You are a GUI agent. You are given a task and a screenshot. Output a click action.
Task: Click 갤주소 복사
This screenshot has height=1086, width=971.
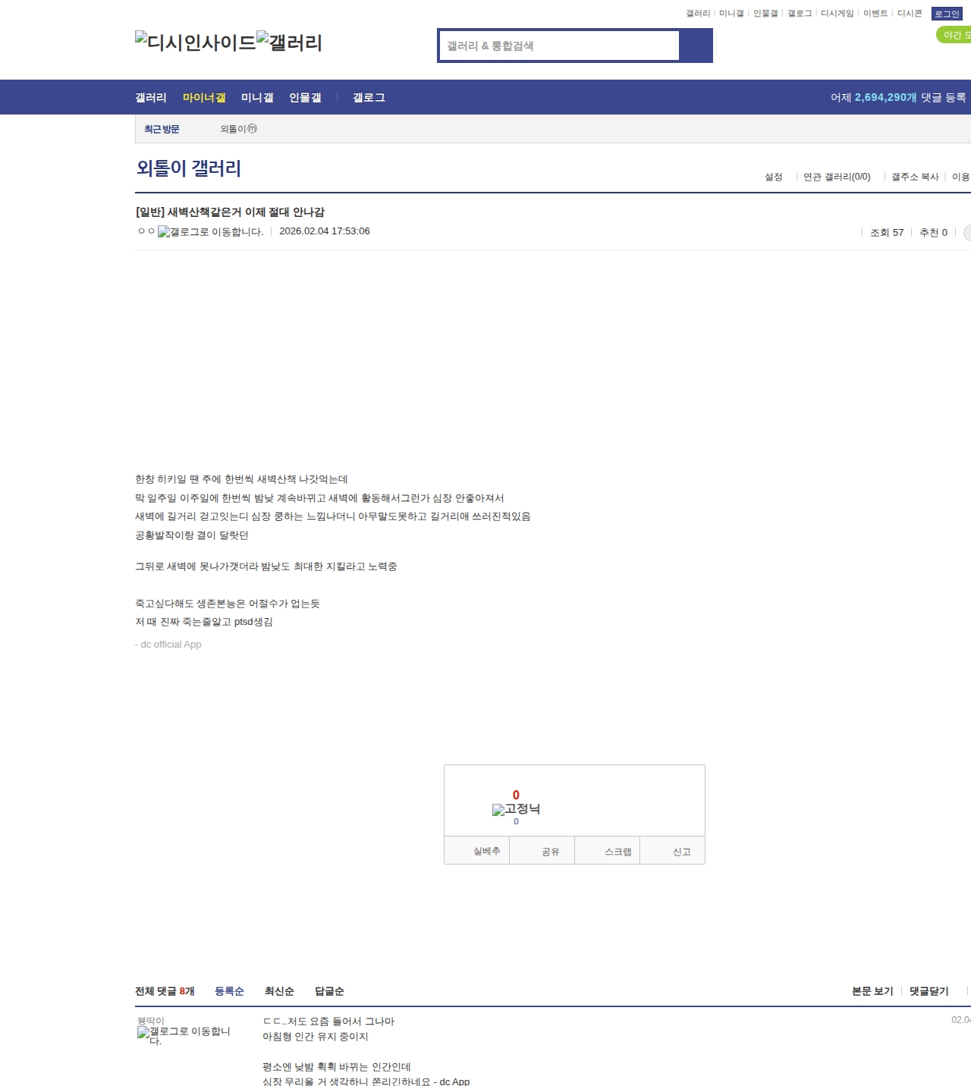coord(915,177)
